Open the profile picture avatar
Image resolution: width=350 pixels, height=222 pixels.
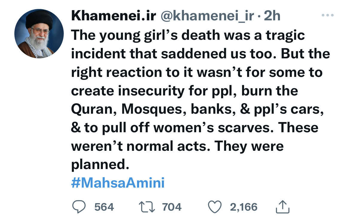[x=39, y=34]
